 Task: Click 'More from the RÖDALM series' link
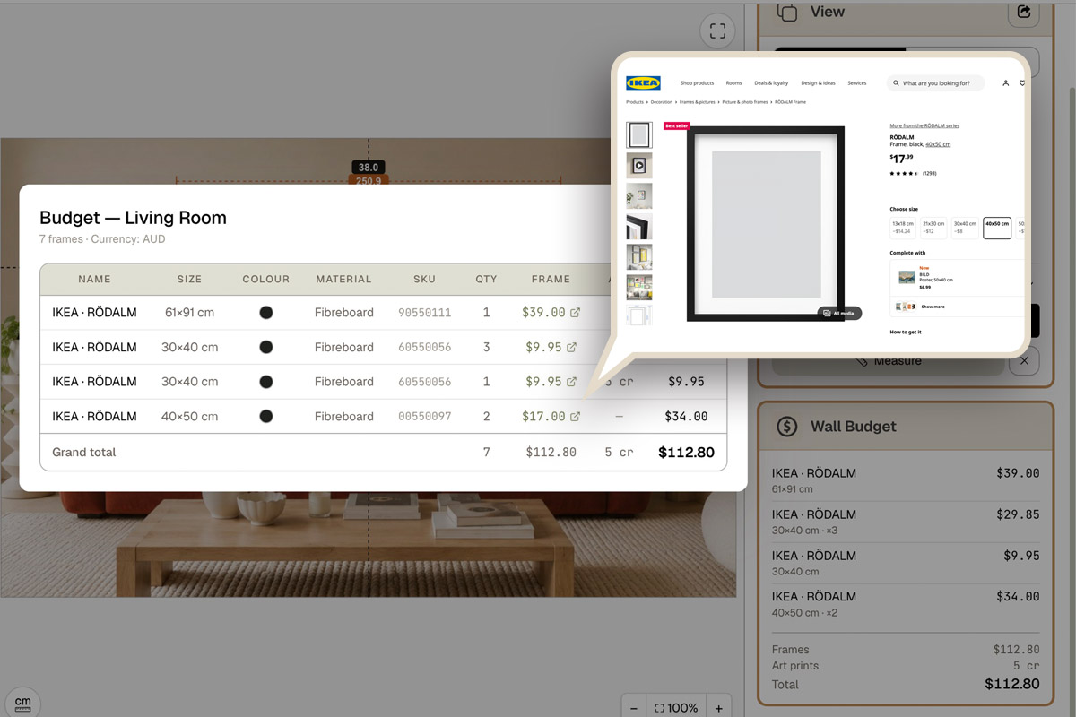pos(924,126)
